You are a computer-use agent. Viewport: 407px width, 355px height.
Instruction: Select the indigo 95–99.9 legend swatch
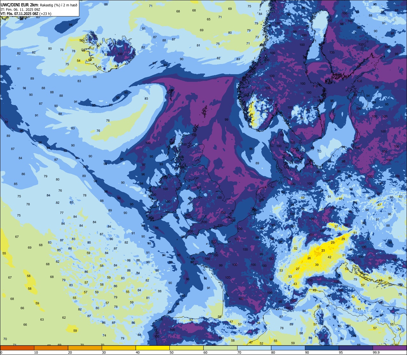[356, 348]
